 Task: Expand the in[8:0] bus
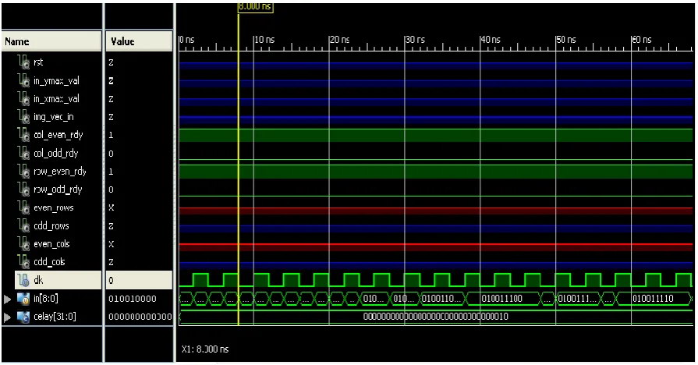(x=7, y=299)
